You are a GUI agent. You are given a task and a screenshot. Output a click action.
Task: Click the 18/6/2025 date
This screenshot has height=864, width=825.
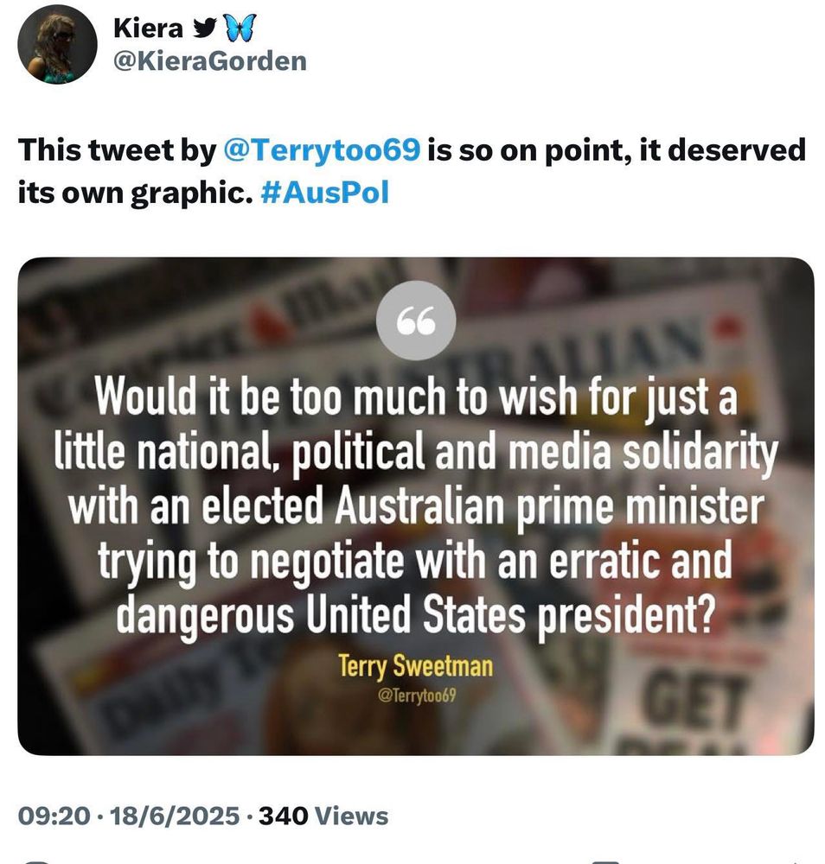pyautogui.click(x=175, y=816)
